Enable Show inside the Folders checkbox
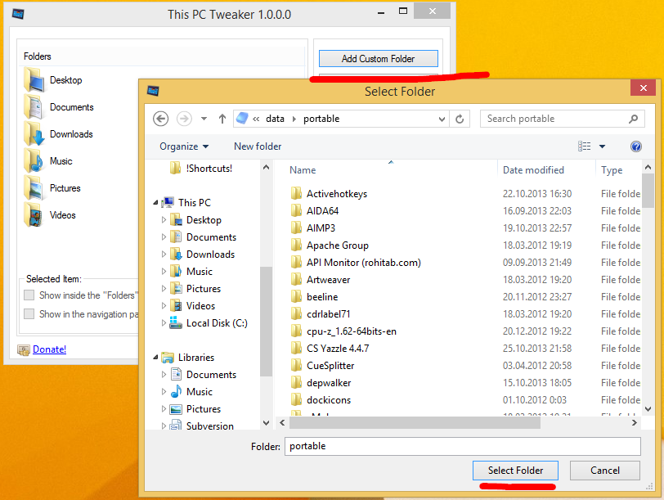Screen dimensions: 664x500 (x=29, y=295)
